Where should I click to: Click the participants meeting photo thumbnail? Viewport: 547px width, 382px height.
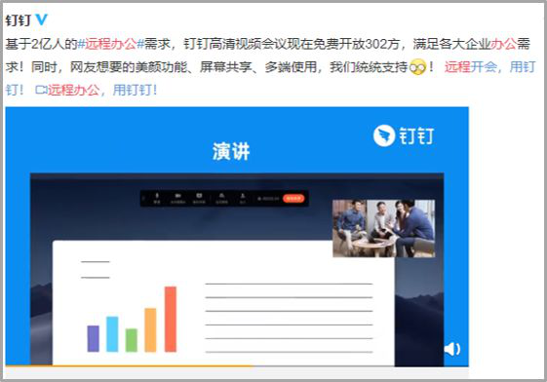pos(384,228)
